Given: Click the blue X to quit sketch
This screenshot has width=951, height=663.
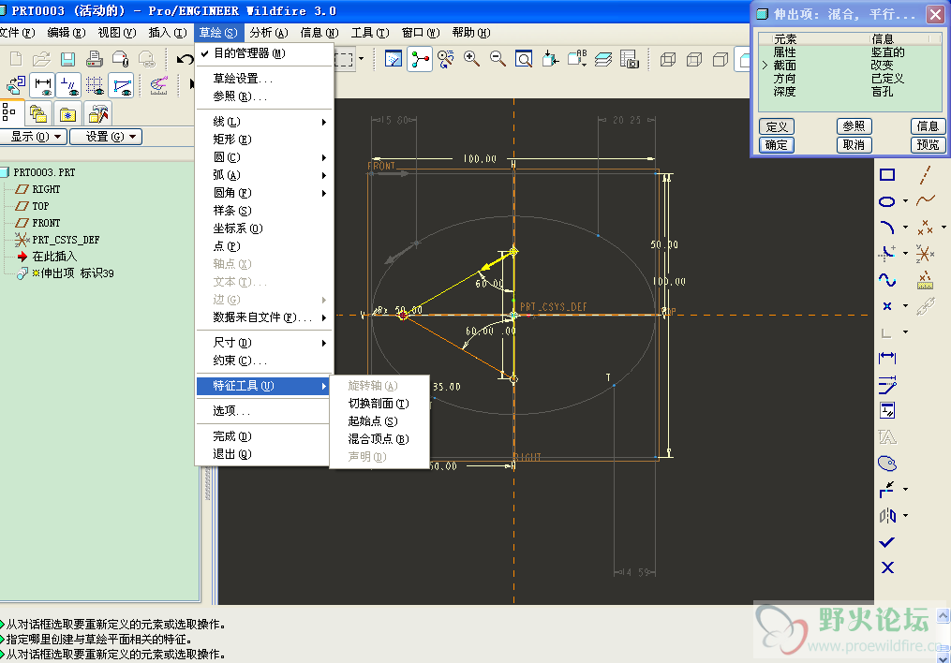Looking at the screenshot, I should point(887,567).
